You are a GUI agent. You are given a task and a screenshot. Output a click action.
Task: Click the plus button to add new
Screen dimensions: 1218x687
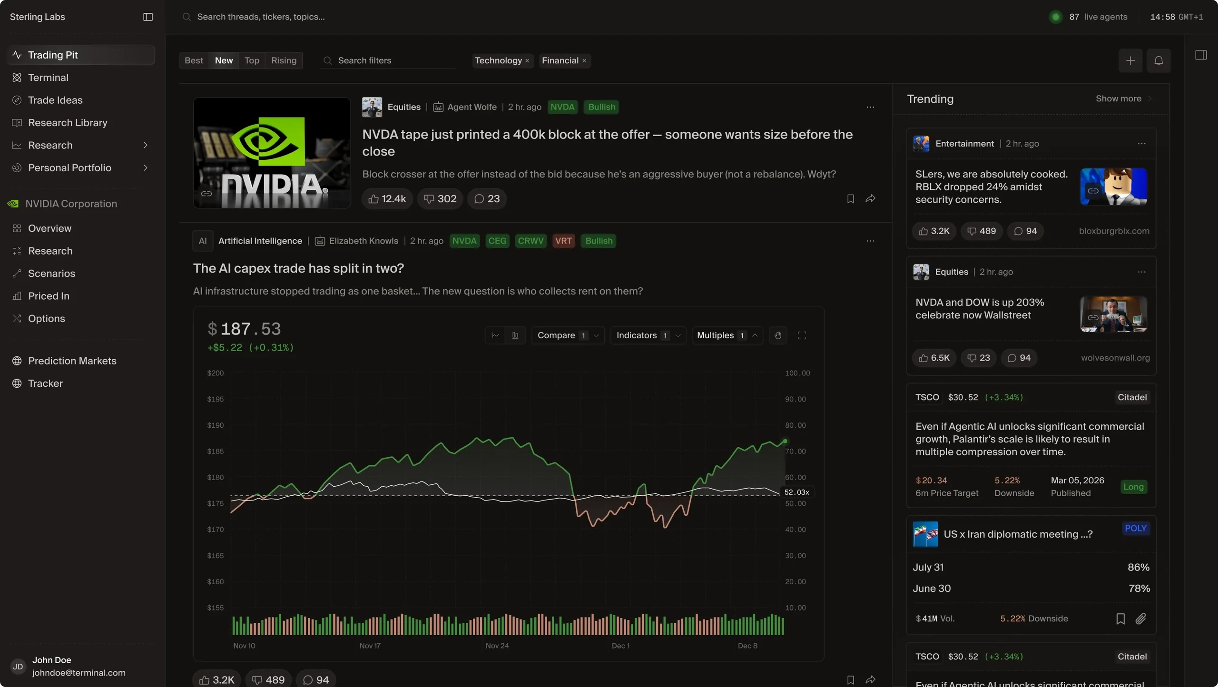1130,60
